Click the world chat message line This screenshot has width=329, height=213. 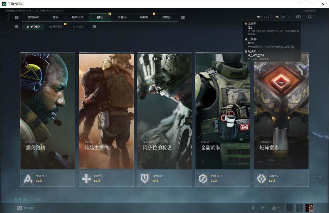point(28,200)
